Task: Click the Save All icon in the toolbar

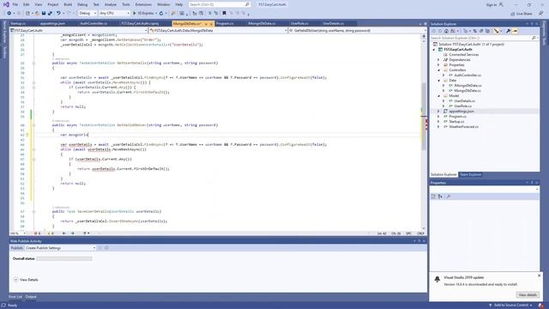Action: (x=50, y=14)
